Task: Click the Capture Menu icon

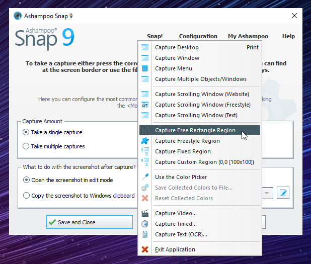Action: click(145, 68)
